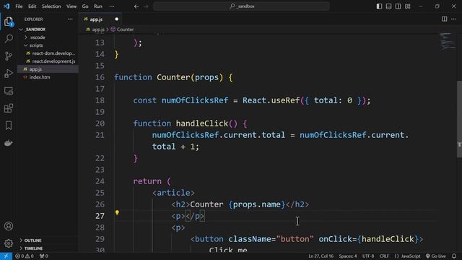Click line number 18 in gutter
Image resolution: width=462 pixels, height=260 pixels.
point(100,100)
